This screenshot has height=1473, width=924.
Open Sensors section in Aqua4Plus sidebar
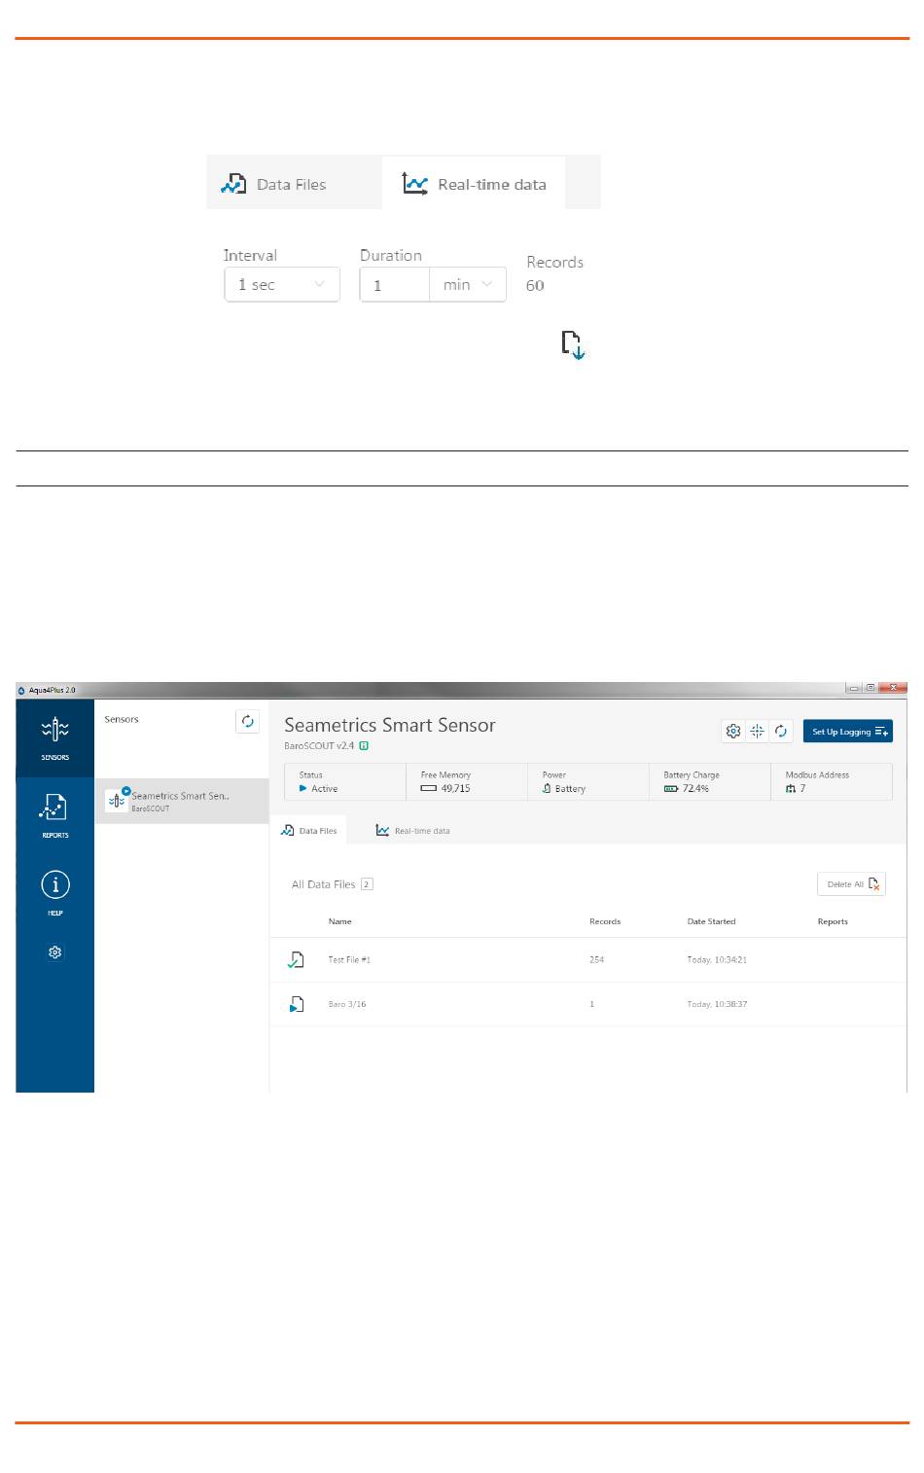coord(55,738)
